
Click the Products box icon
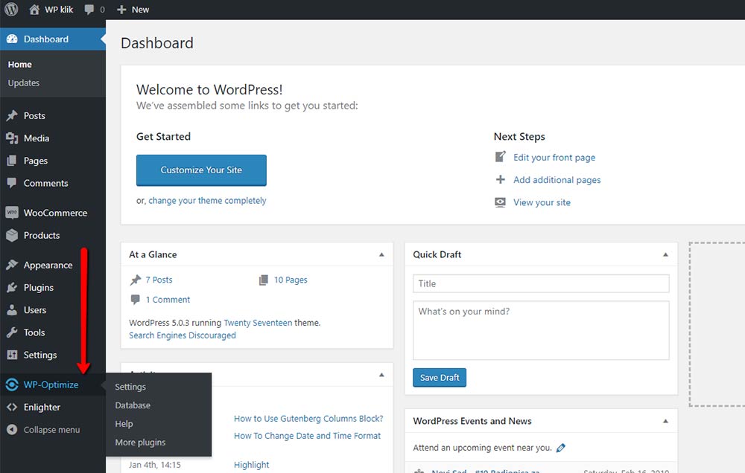click(12, 235)
